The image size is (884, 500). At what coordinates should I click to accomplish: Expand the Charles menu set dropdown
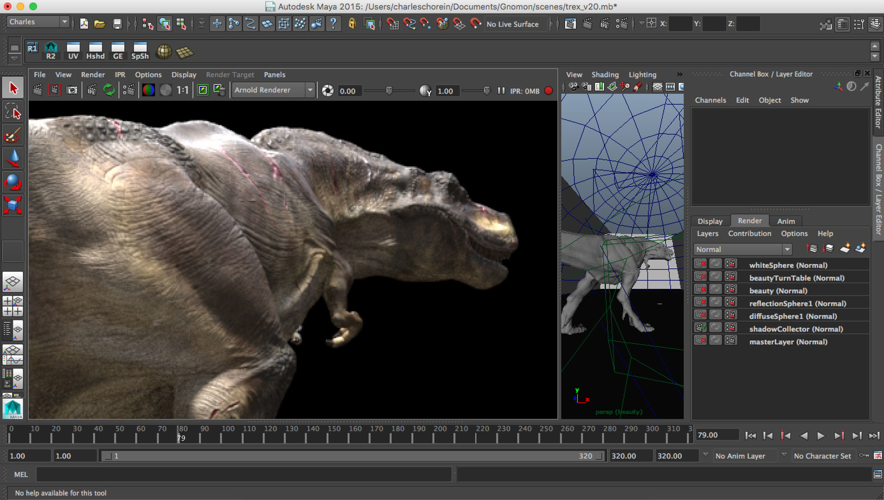(64, 21)
